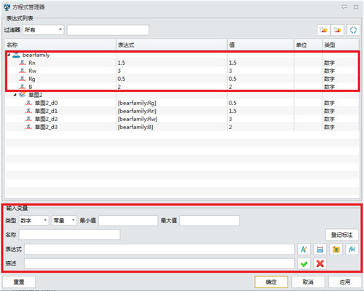Viewport: 364px width, 291px height.
Task: Click the calculator icon beside expression field
Action: (320, 249)
